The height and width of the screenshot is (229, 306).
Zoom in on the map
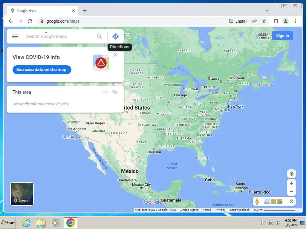(291, 183)
